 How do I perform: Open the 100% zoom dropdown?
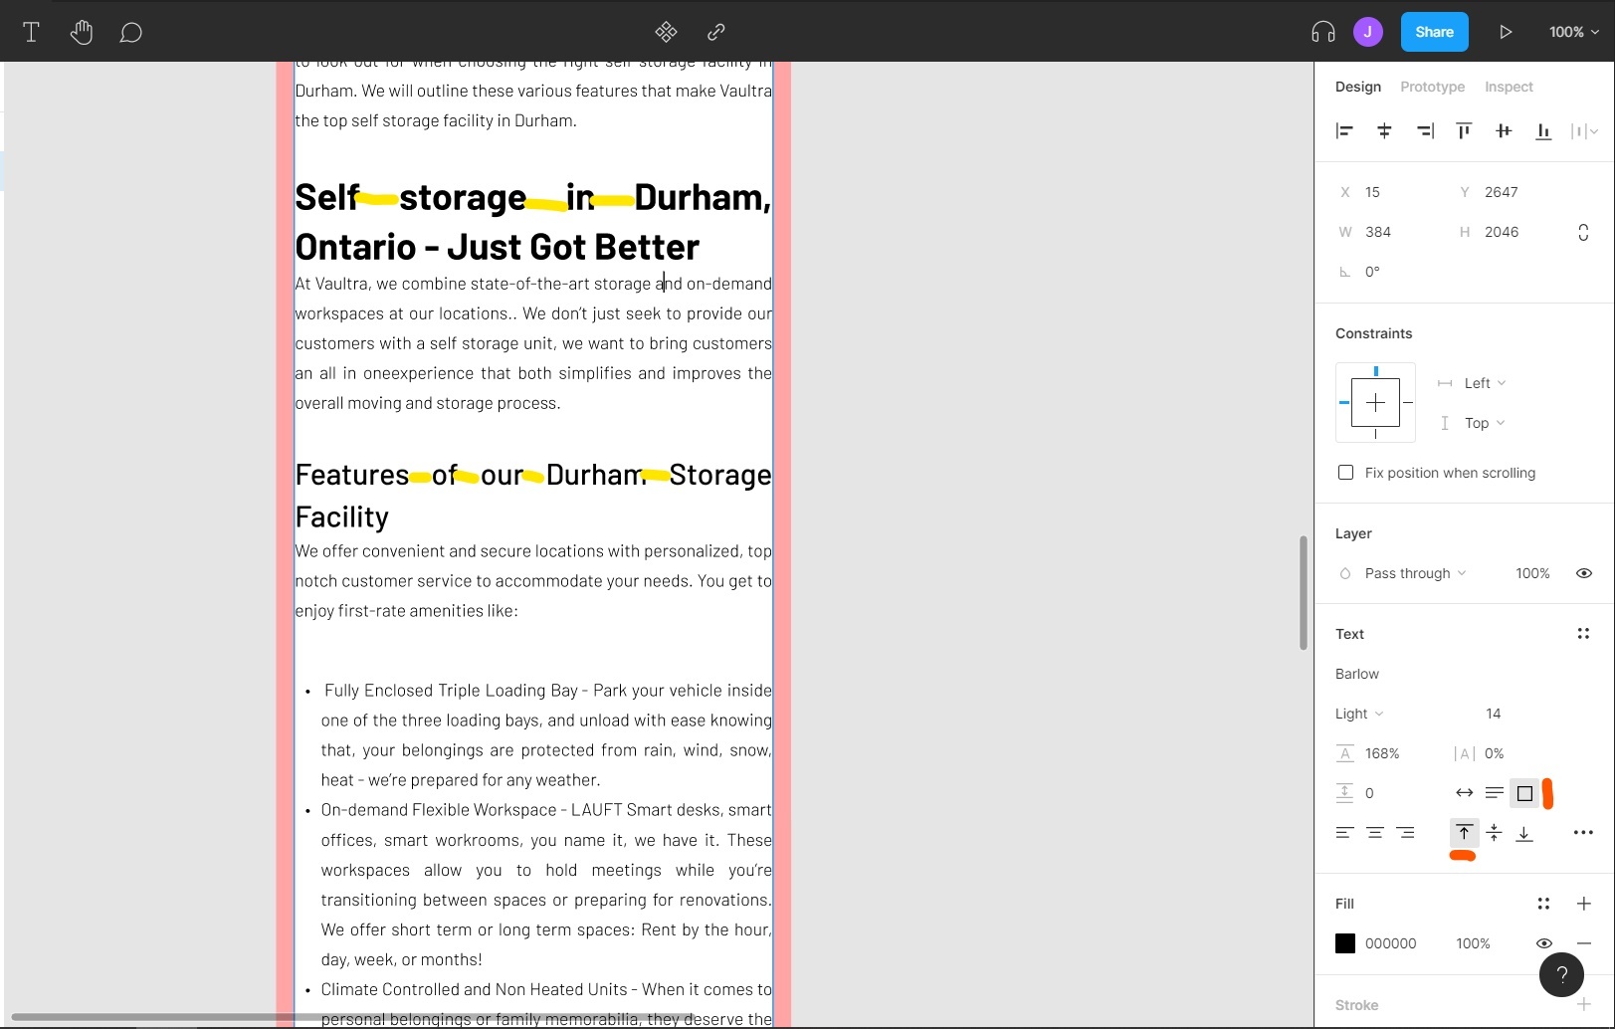1573,32
